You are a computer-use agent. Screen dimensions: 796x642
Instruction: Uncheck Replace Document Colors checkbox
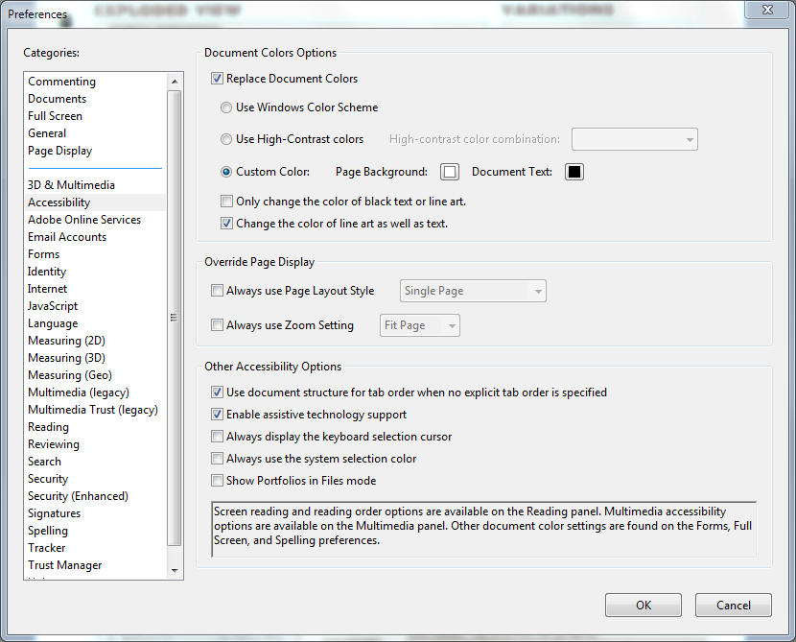217,79
